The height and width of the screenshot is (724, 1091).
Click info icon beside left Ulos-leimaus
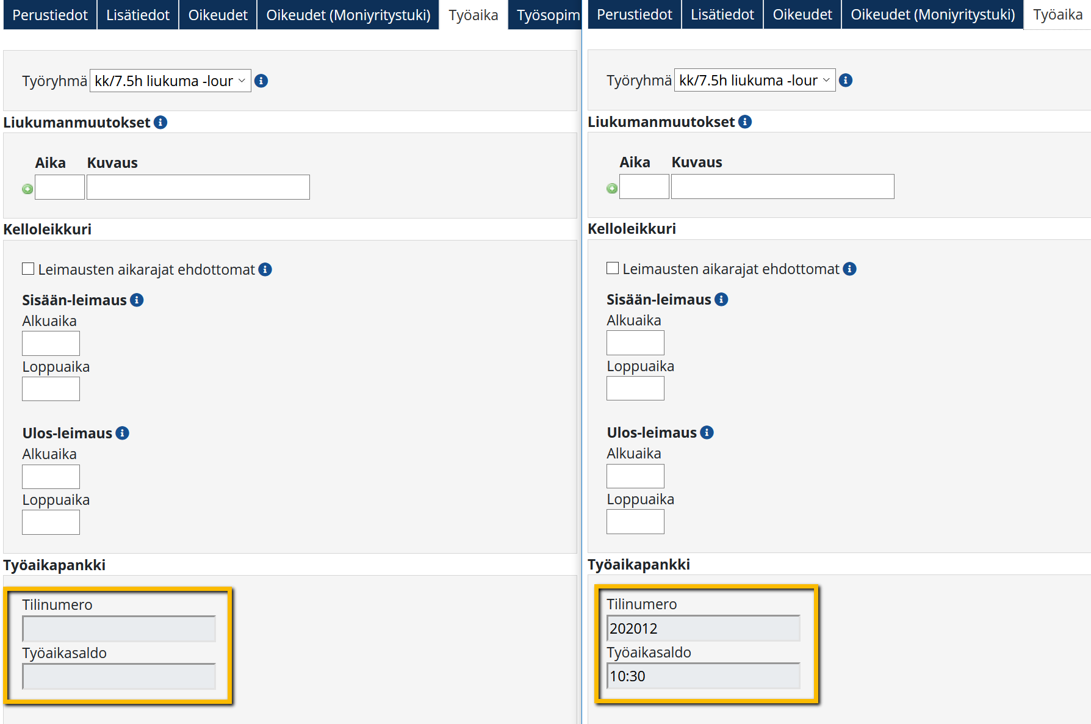click(x=123, y=433)
